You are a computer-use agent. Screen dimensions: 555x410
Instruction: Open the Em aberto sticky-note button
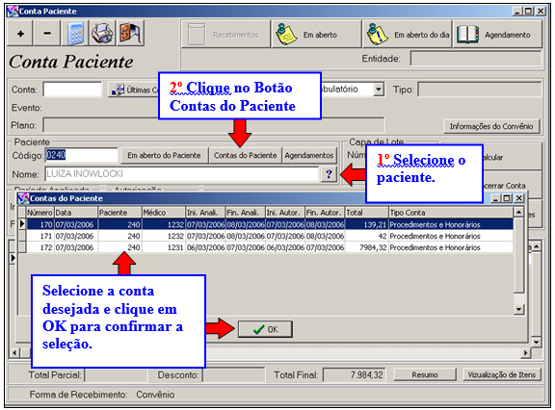tap(316, 35)
